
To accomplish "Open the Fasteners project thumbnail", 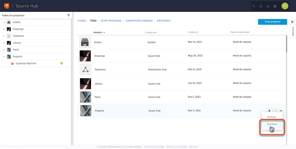I will coord(85,70).
